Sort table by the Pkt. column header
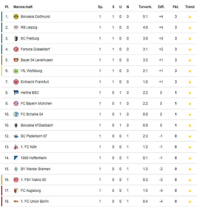 [x=176, y=7]
